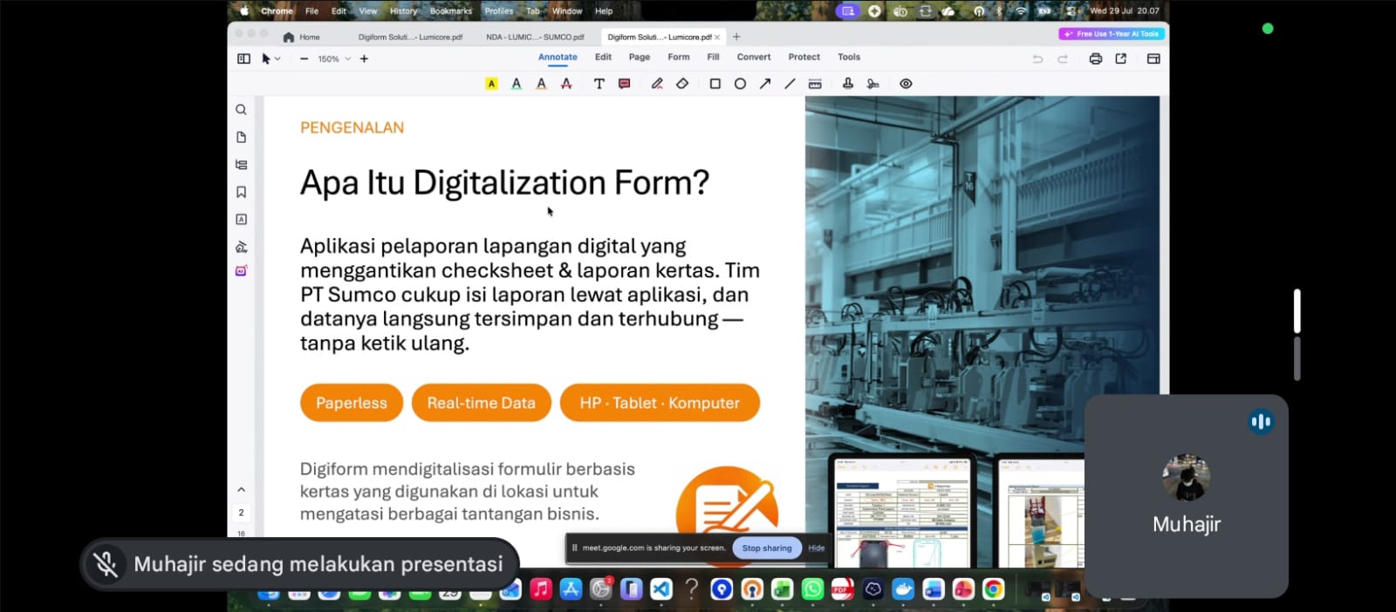Viewport: 1396px width, 612px height.
Task: Open the History menu in menu bar
Action: [x=403, y=11]
